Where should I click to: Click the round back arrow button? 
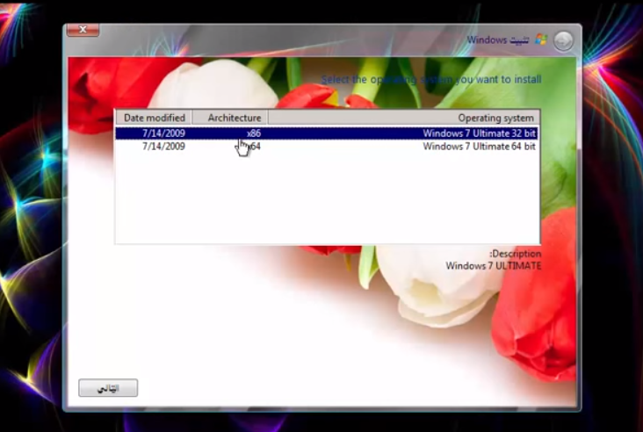(563, 41)
